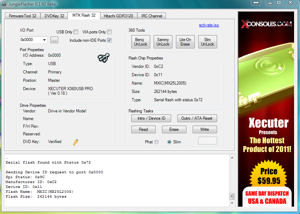Select the Slim radio button
This screenshot has height=214, width=300.
point(169,142)
